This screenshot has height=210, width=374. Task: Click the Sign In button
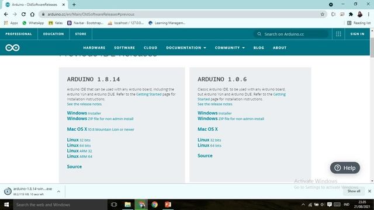click(x=357, y=34)
